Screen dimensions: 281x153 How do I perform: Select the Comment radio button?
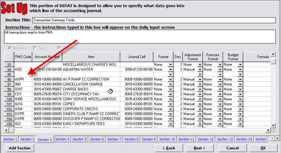[59, 48]
